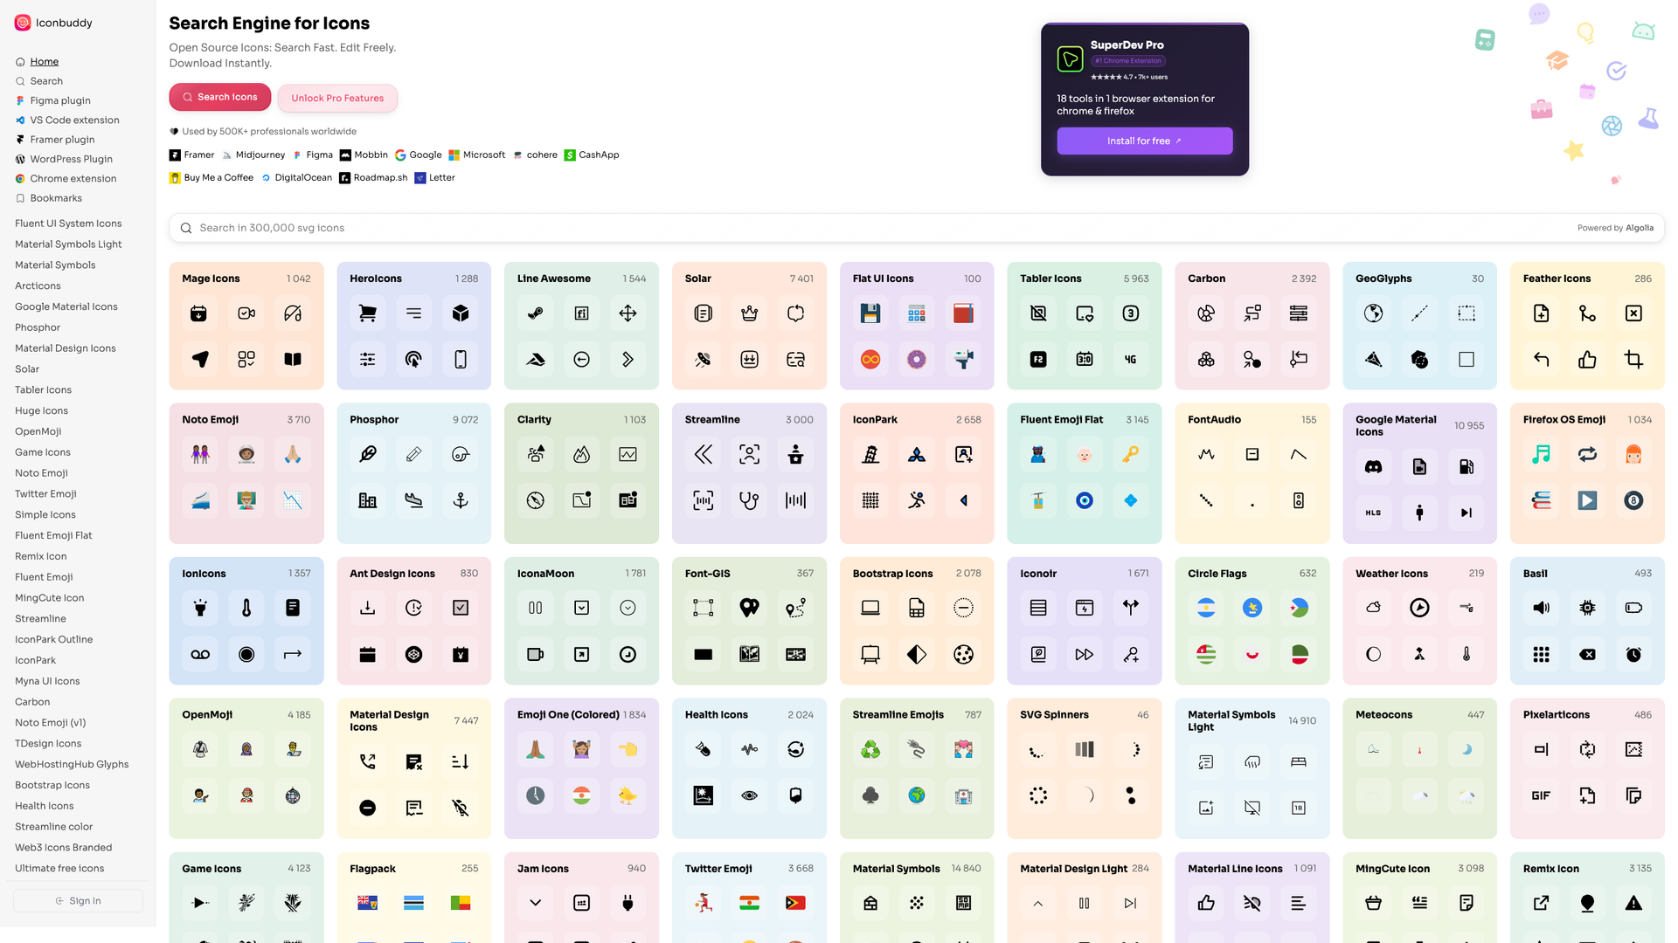Click the Argentina flag in Circle Flags

[1206, 608]
